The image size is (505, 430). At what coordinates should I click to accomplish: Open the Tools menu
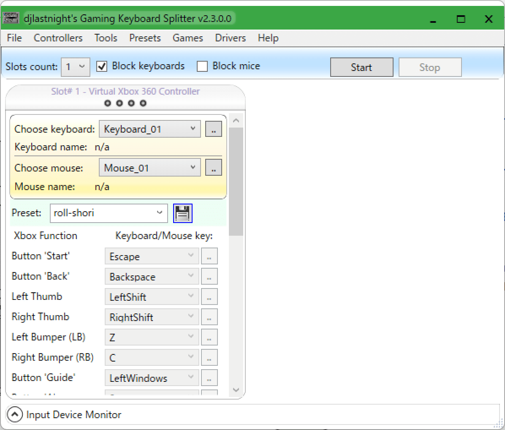106,38
